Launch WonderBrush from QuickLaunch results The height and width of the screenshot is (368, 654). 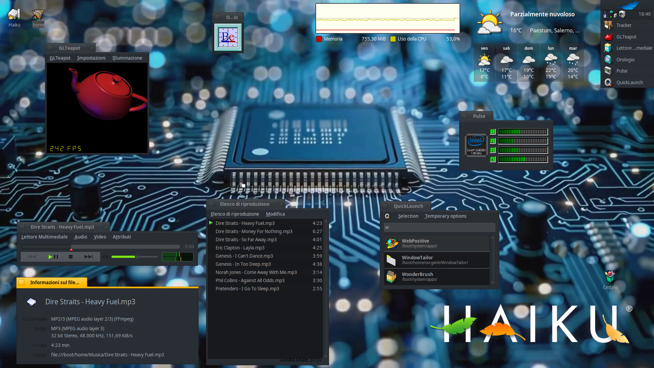point(437,277)
